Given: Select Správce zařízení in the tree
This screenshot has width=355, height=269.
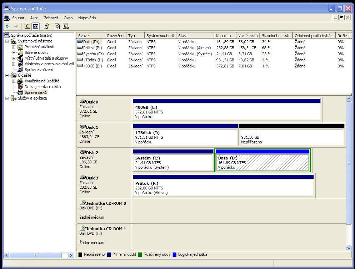Looking at the screenshot, I should coord(39,70).
